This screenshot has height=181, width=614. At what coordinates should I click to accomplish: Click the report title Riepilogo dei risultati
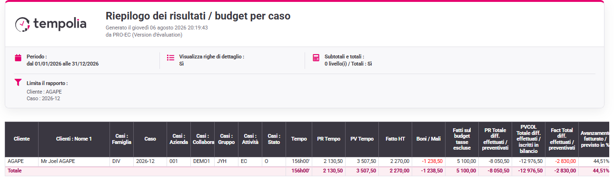[x=198, y=16]
